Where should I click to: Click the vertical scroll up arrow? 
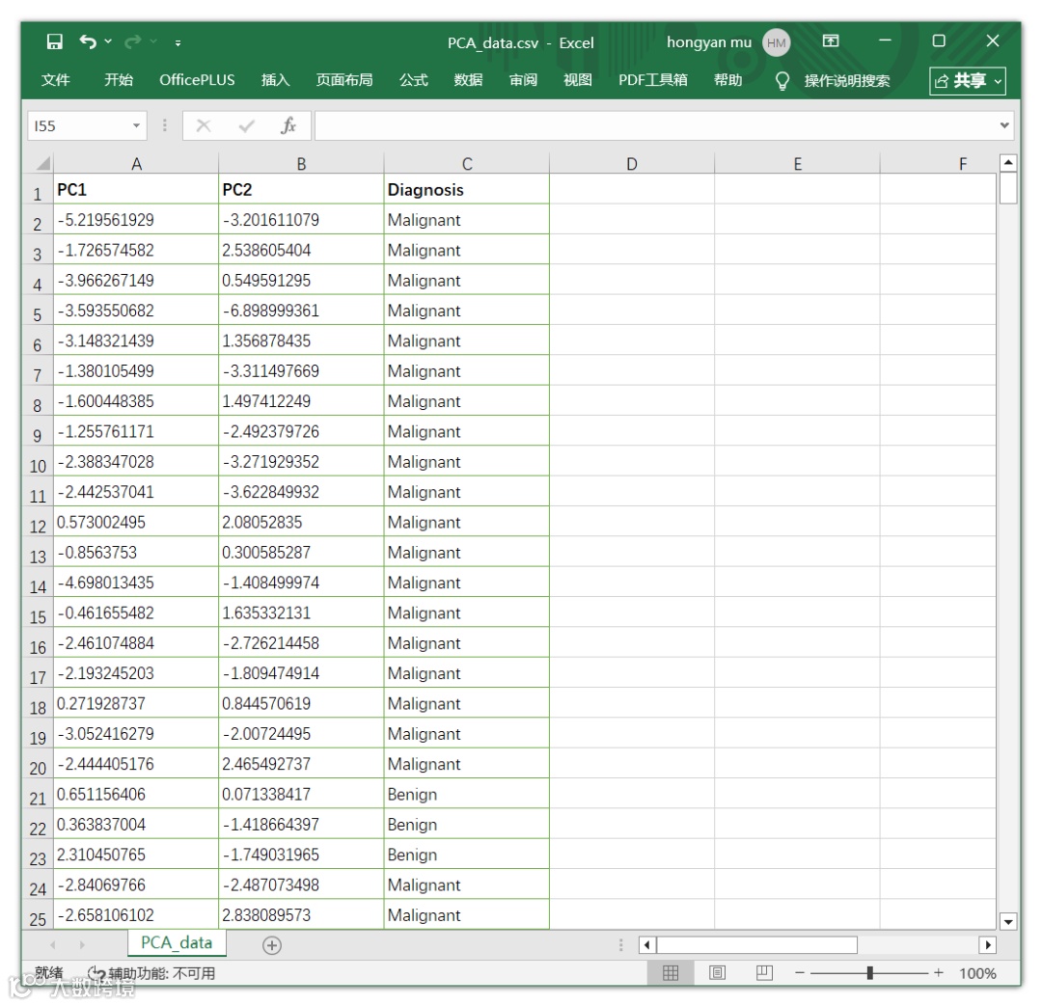pyautogui.click(x=1008, y=163)
